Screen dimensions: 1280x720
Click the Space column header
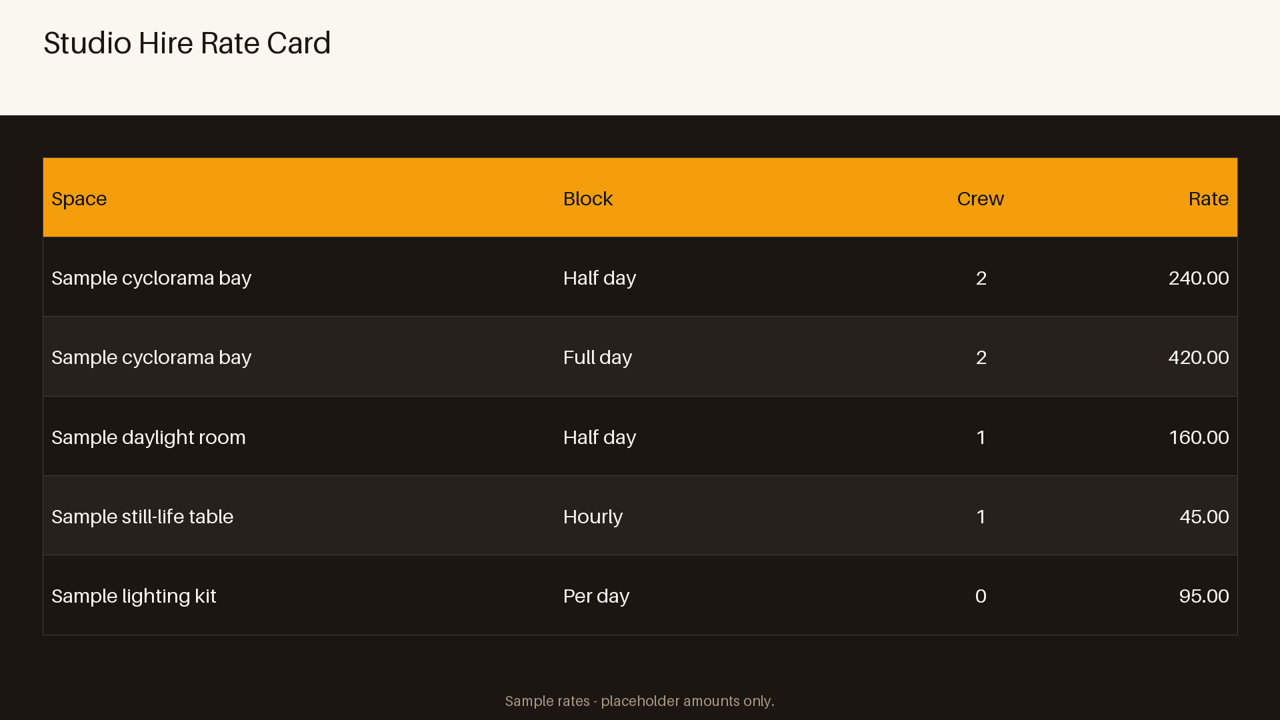click(79, 199)
